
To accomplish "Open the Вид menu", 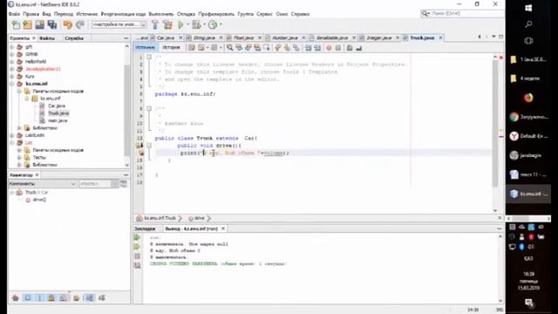I will click(x=46, y=14).
